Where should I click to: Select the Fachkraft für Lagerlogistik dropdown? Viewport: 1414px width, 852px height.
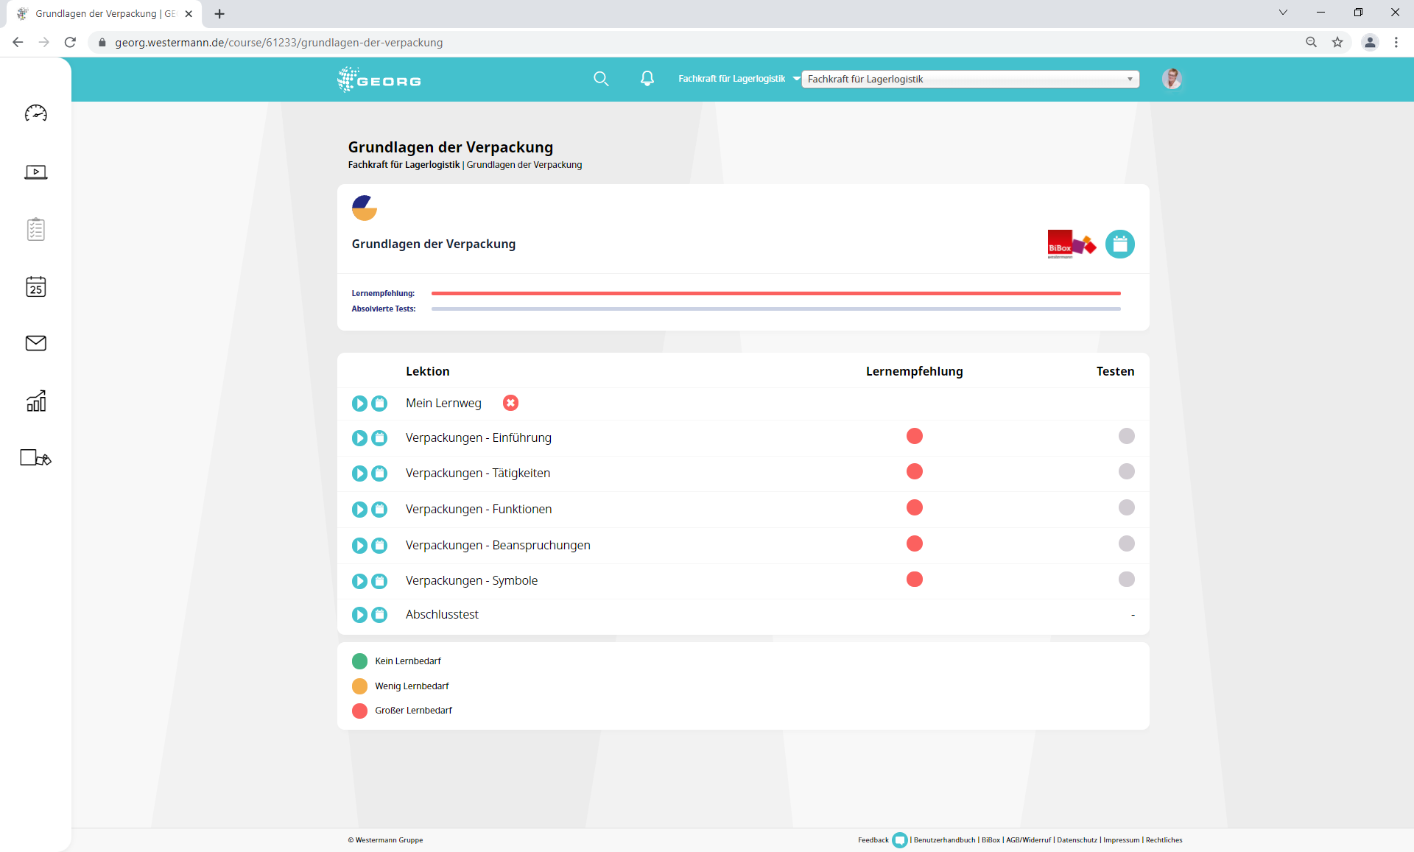[x=970, y=79]
